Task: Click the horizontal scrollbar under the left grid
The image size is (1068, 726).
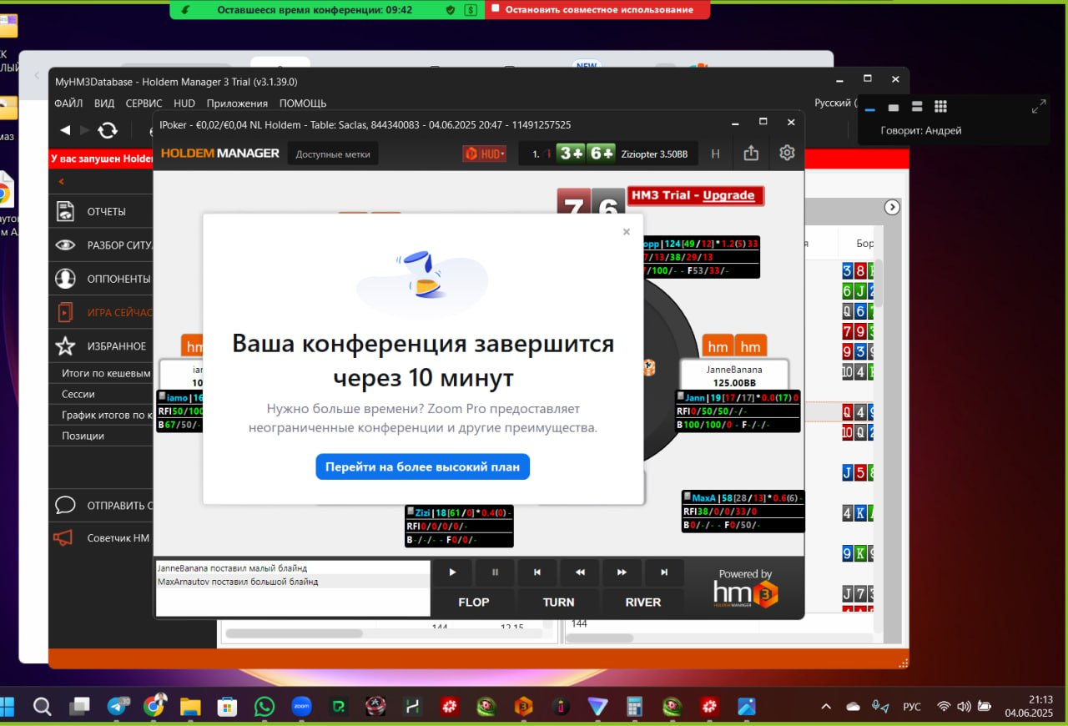Action: [294, 633]
